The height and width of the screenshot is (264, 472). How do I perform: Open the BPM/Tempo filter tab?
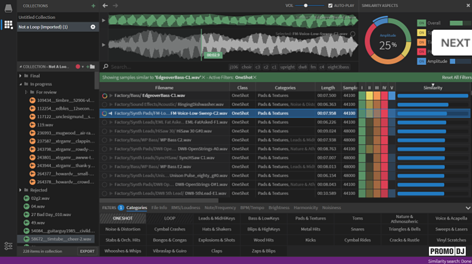pos(252,208)
